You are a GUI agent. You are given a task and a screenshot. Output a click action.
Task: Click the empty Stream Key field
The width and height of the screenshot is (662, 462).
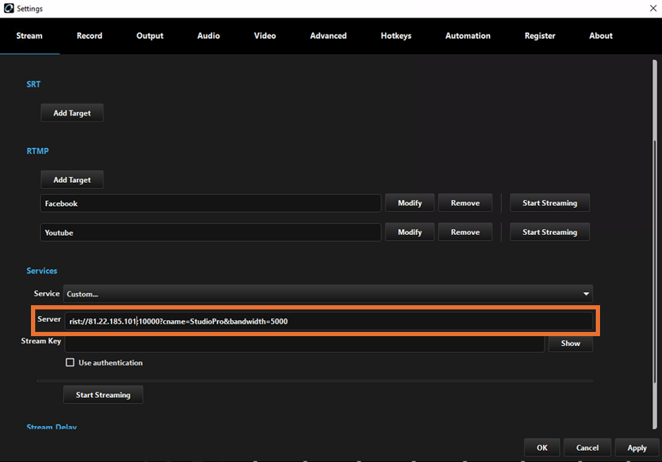pos(303,343)
